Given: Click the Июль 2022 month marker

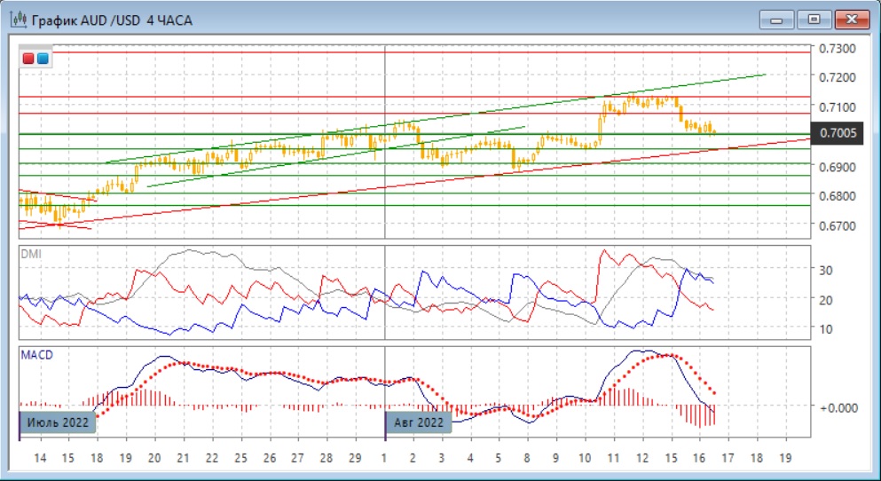Looking at the screenshot, I should [x=57, y=422].
